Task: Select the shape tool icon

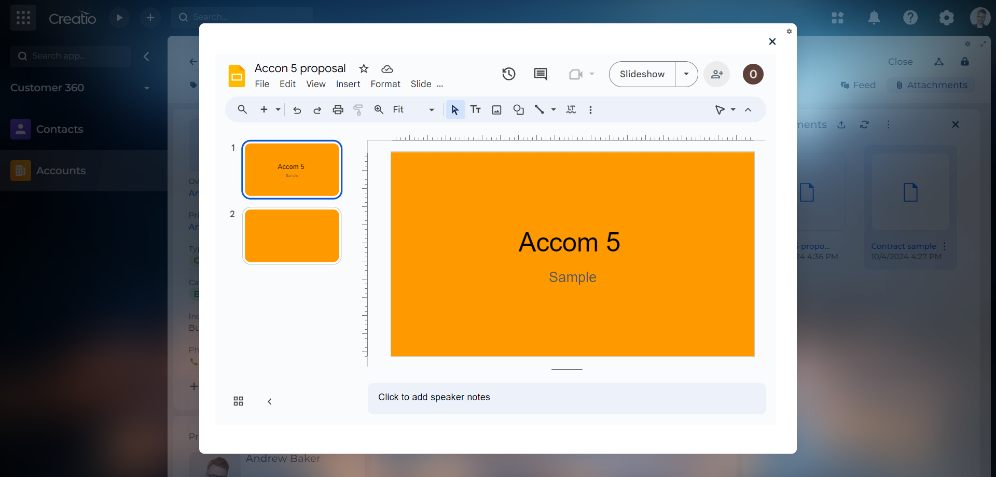Action: point(518,109)
